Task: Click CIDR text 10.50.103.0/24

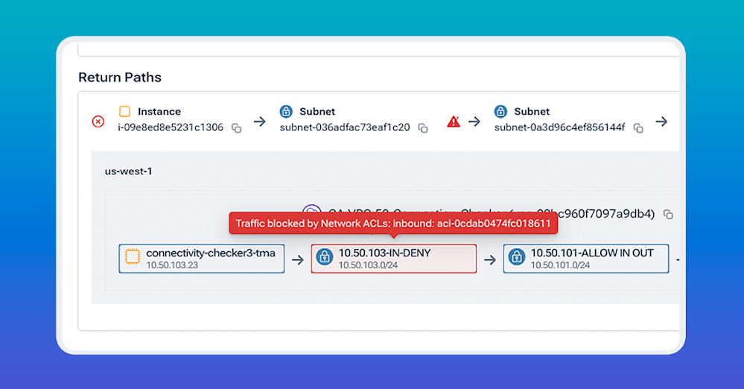Action: (x=368, y=265)
